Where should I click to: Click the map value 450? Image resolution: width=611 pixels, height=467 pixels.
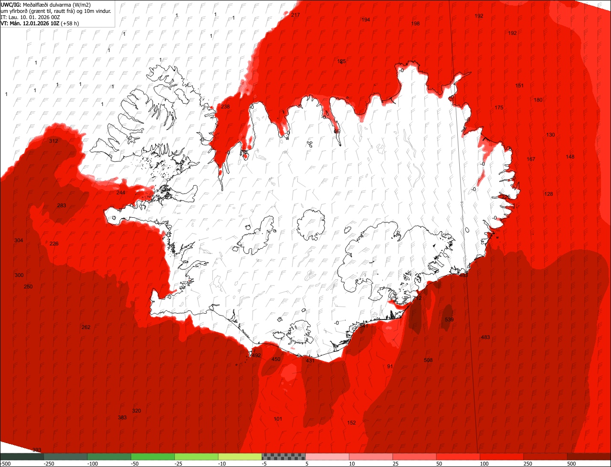[x=276, y=359]
